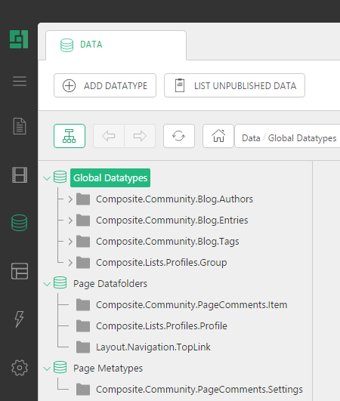Click the C1 logo icon

click(x=19, y=39)
